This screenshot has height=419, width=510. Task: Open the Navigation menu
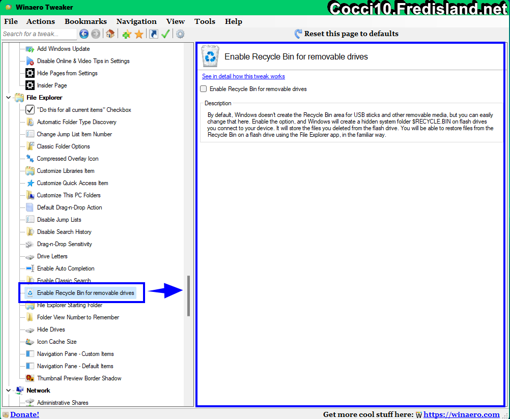[x=136, y=21]
